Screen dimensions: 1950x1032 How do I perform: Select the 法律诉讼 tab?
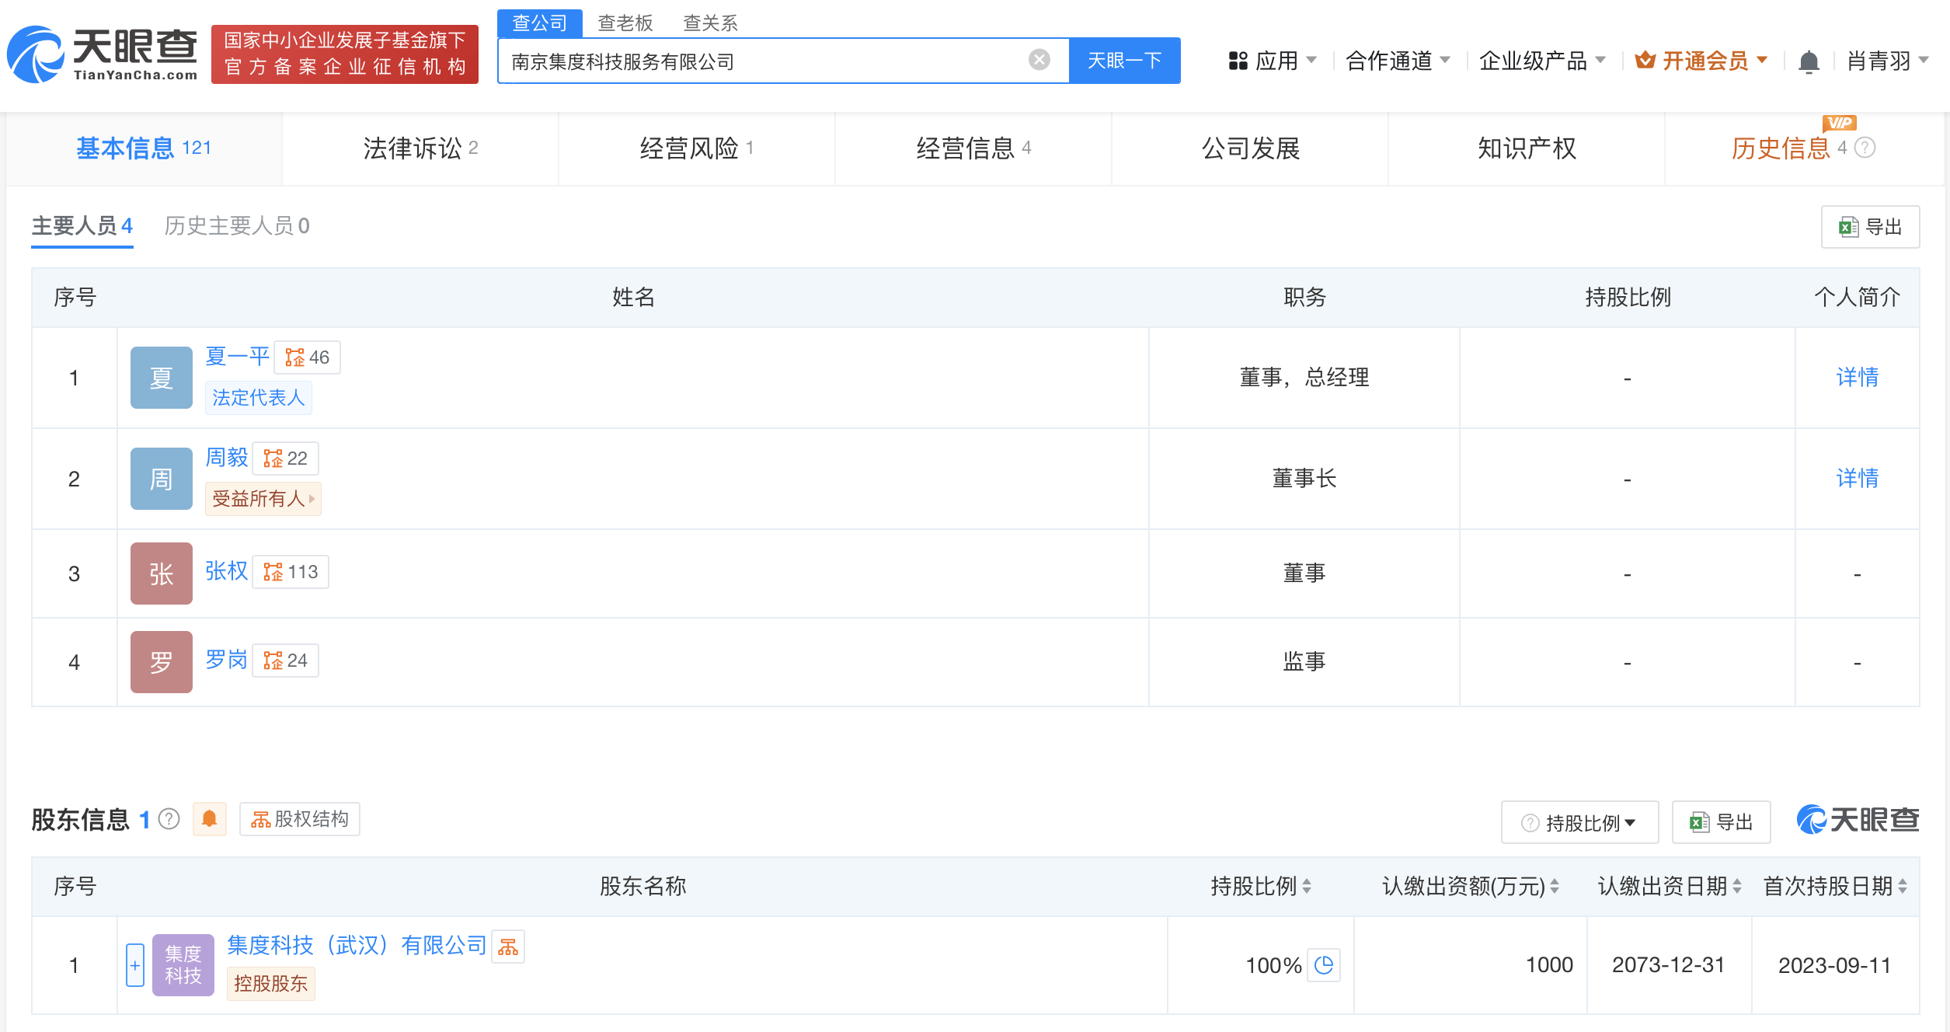420,148
